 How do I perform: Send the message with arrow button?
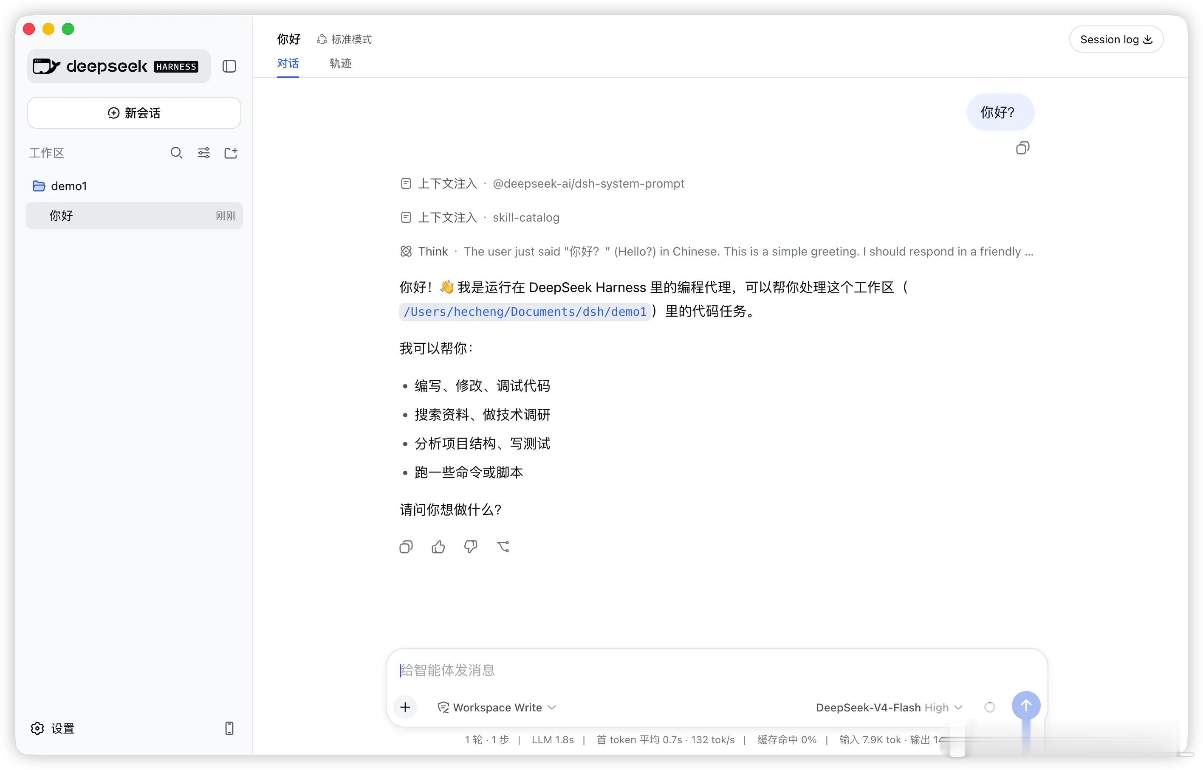tap(1026, 705)
